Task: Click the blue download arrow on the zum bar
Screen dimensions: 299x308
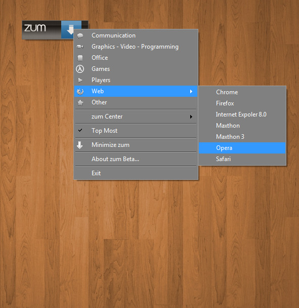Action: (x=70, y=30)
